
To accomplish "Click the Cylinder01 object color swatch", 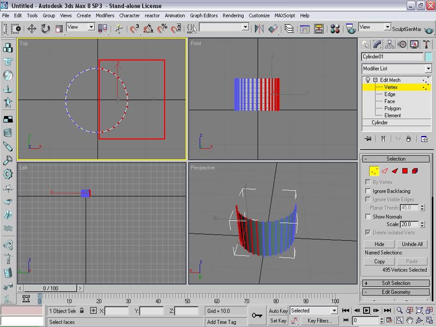I will 428,57.
